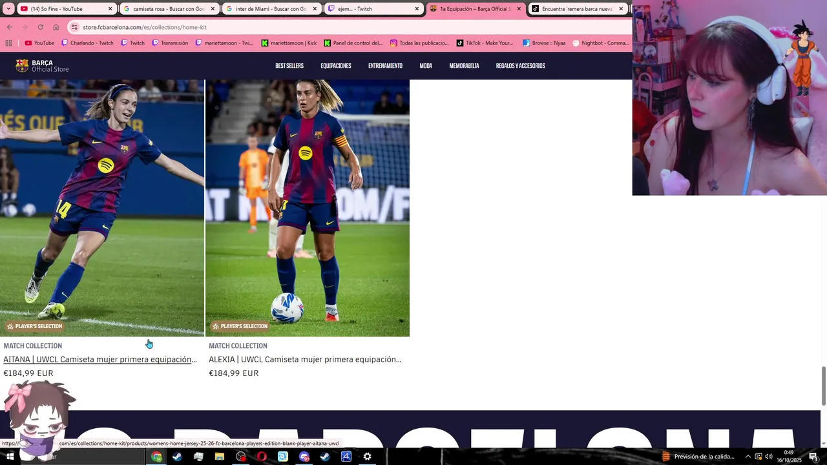Open the volume control in system tray

click(769, 457)
